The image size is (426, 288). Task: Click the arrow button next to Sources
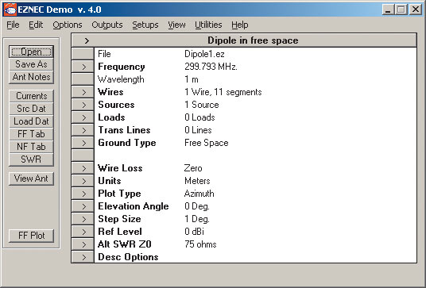pos(83,105)
